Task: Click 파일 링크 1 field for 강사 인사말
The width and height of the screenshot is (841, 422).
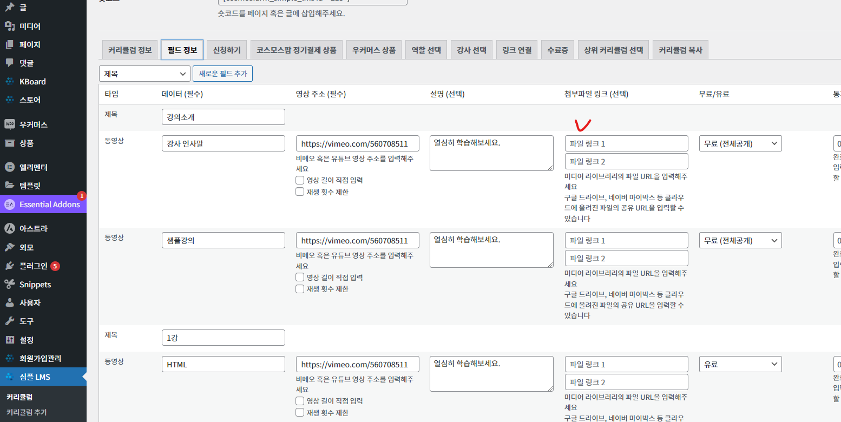Action: click(x=627, y=143)
